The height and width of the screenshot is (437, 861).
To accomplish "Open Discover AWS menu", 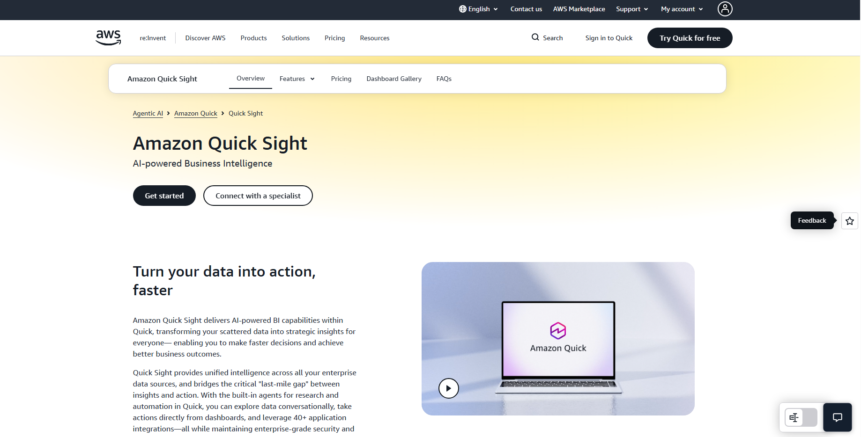I will coord(205,38).
